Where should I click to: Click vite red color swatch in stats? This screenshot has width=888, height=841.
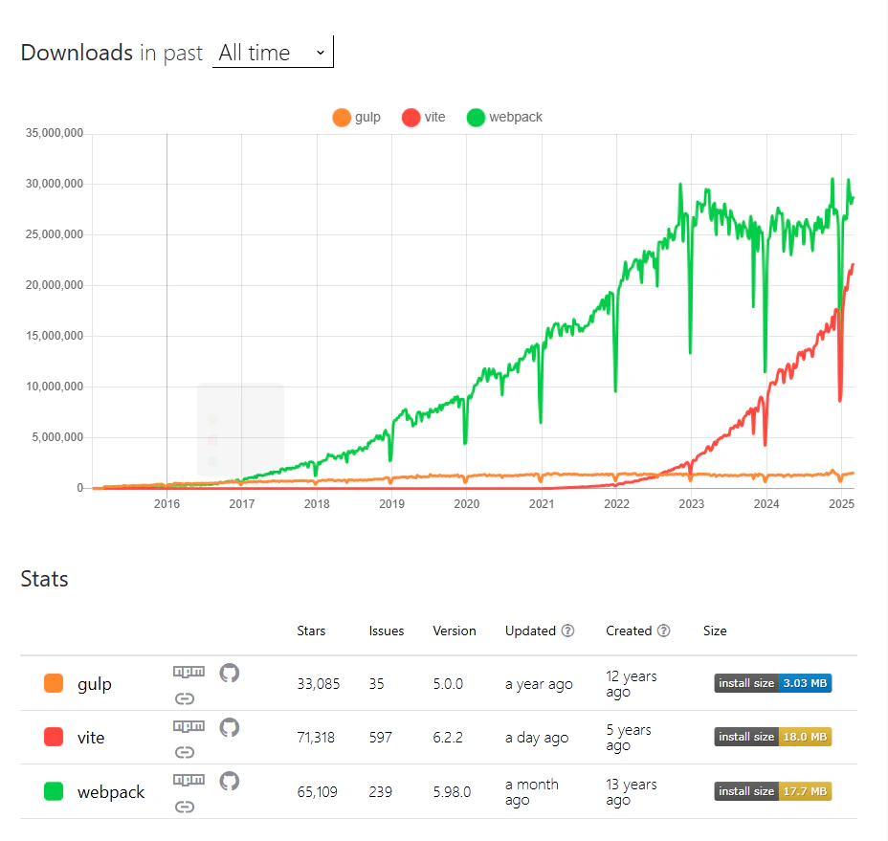click(54, 738)
